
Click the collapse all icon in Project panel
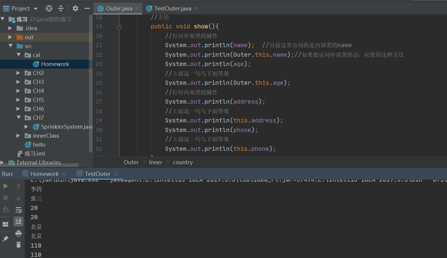point(61,8)
